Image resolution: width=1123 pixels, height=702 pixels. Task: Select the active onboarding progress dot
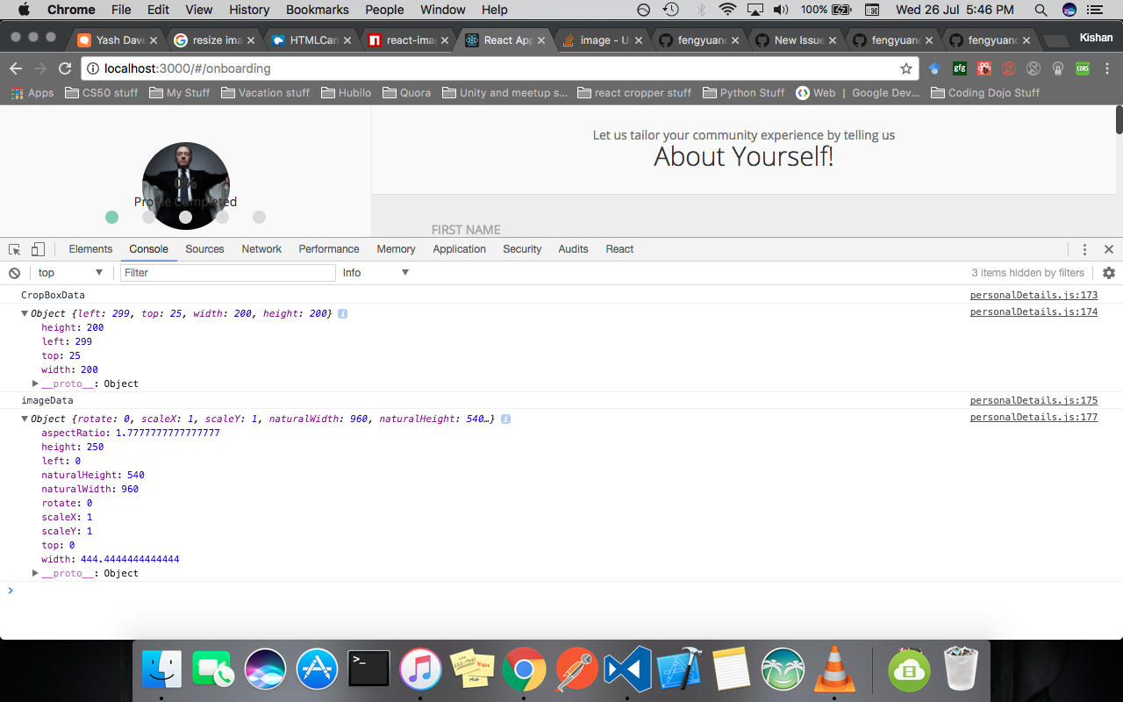click(x=185, y=217)
